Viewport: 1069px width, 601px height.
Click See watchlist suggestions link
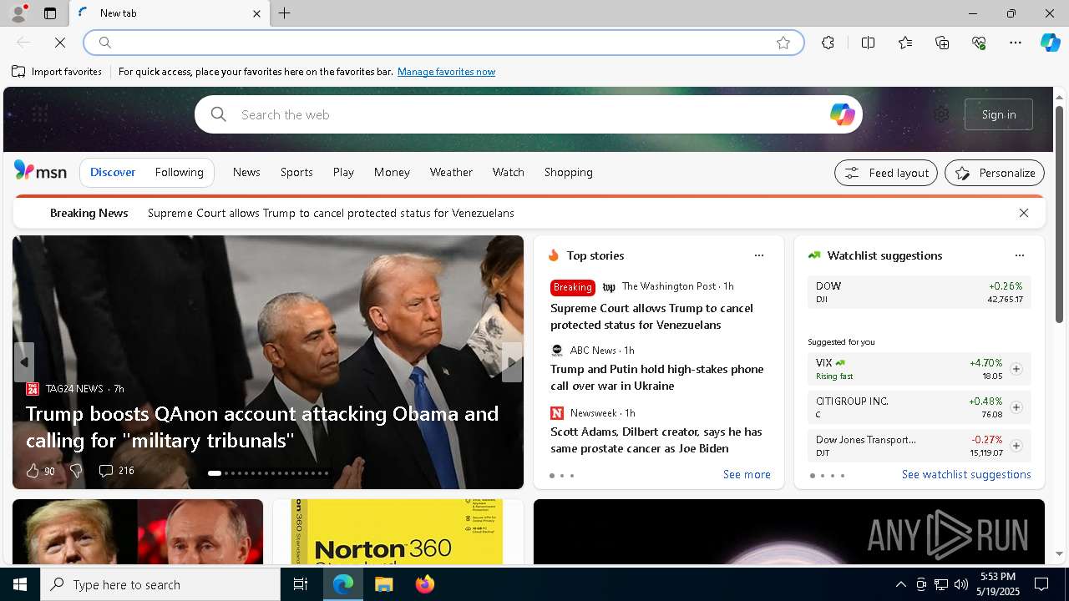click(x=966, y=474)
